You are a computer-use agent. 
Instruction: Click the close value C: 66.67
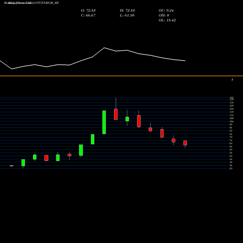tap(88, 16)
